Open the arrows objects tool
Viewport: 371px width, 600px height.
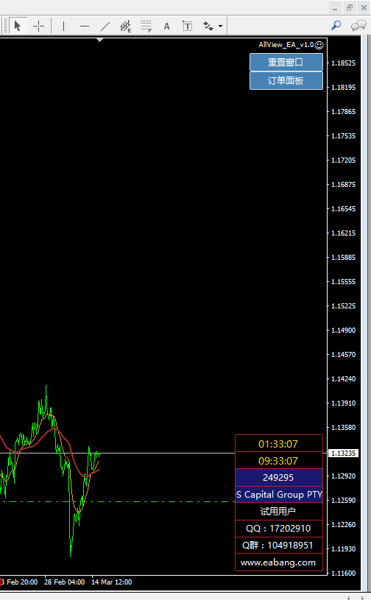pyautogui.click(x=208, y=26)
